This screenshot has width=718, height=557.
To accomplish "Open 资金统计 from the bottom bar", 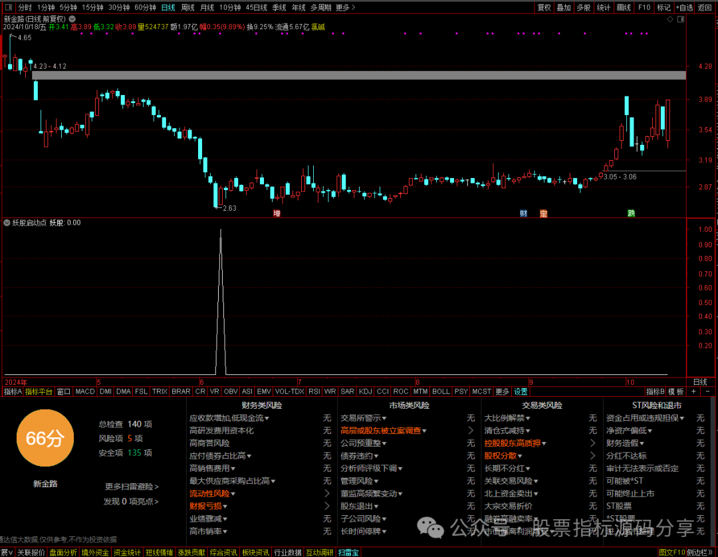I will pyautogui.click(x=126, y=552).
